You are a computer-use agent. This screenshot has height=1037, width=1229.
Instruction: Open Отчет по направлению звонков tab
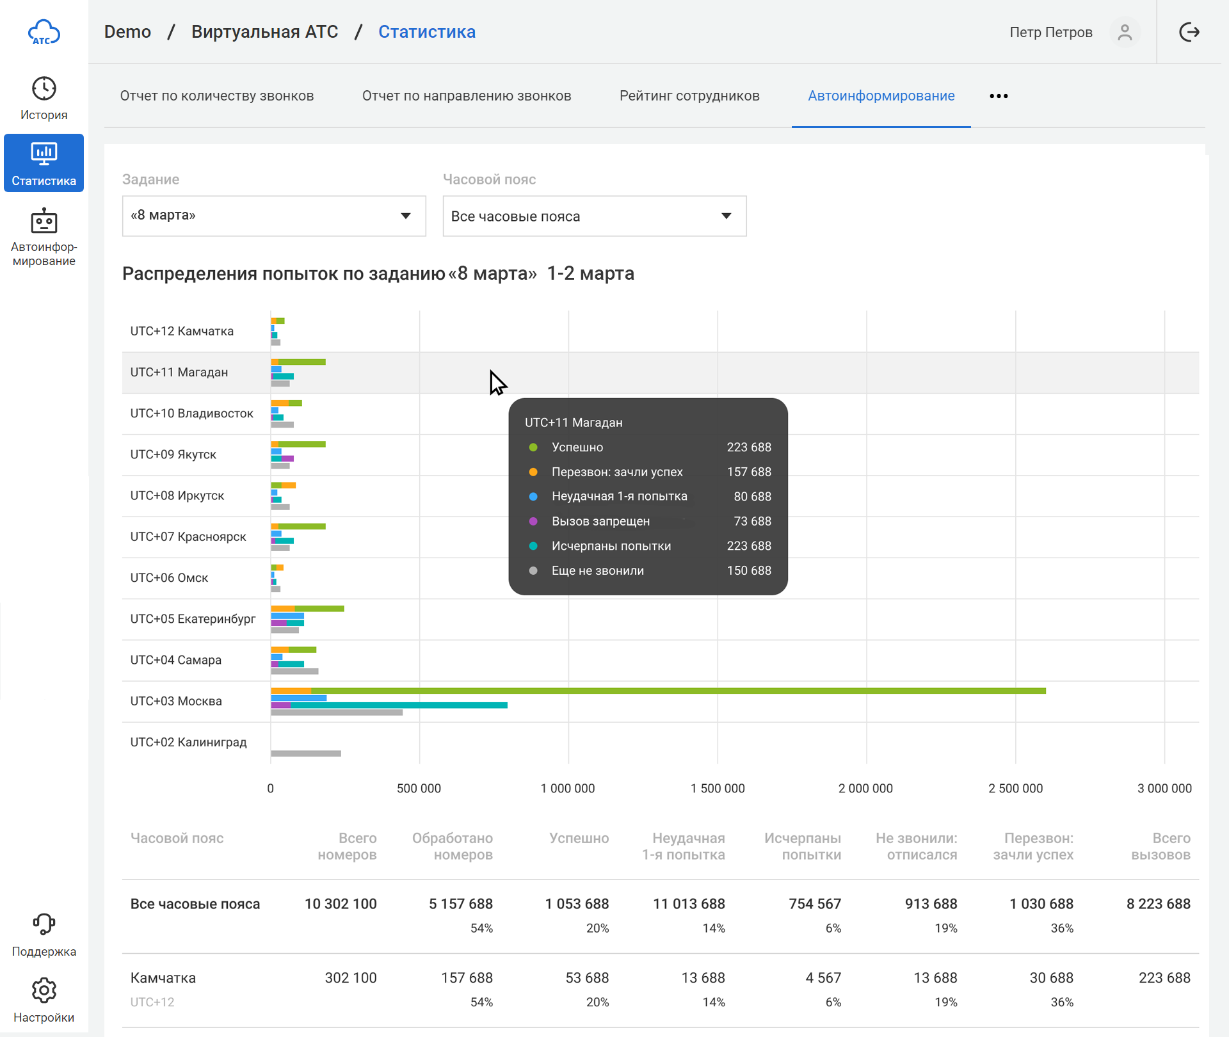(x=466, y=96)
